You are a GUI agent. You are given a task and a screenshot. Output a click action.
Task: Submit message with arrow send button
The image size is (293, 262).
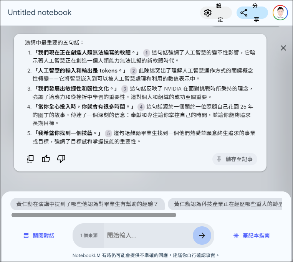pyautogui.click(x=202, y=236)
